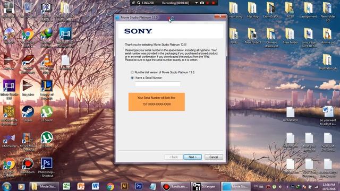Select the trial version radio button
This screenshot has width=340, height=191.
(x=132, y=72)
